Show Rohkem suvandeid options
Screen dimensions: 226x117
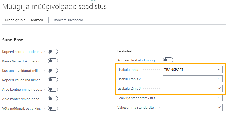(68, 20)
